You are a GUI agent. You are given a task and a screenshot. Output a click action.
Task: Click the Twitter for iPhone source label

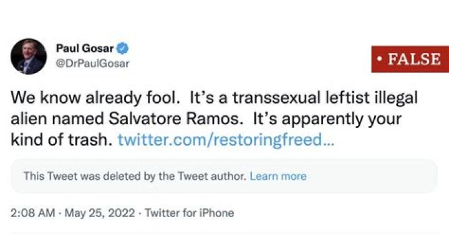click(190, 213)
